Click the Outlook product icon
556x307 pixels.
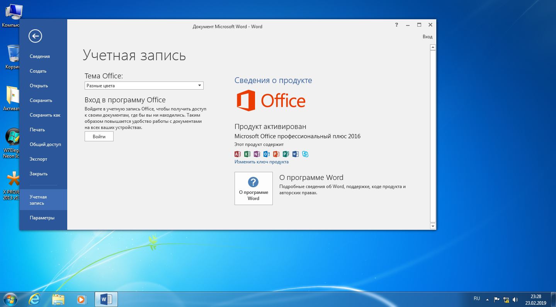tap(267, 154)
